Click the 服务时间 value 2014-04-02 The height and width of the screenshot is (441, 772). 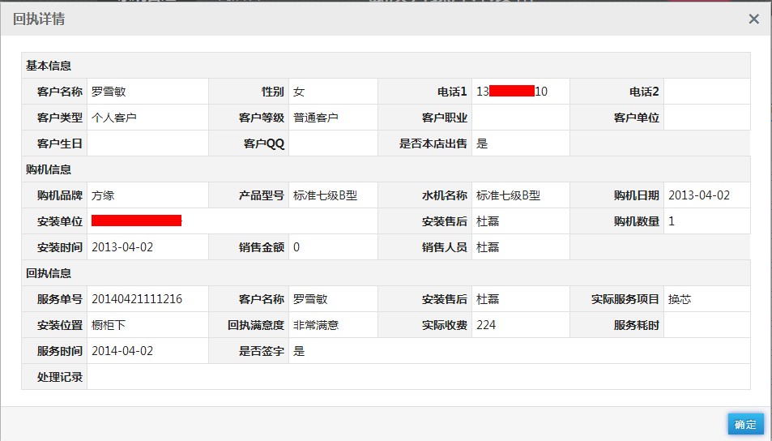pos(122,351)
